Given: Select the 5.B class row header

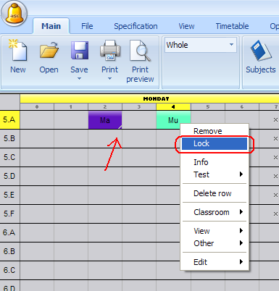Looking at the screenshot, I should point(9,138).
